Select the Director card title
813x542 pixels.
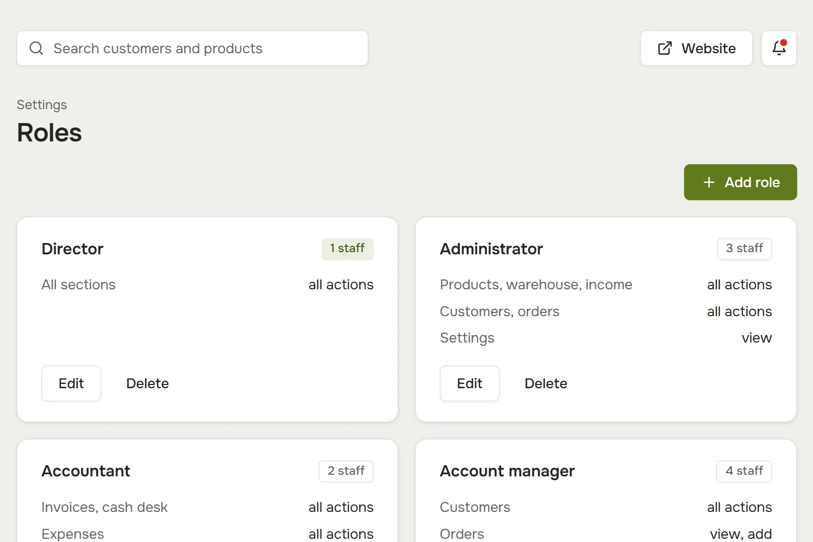coord(73,249)
